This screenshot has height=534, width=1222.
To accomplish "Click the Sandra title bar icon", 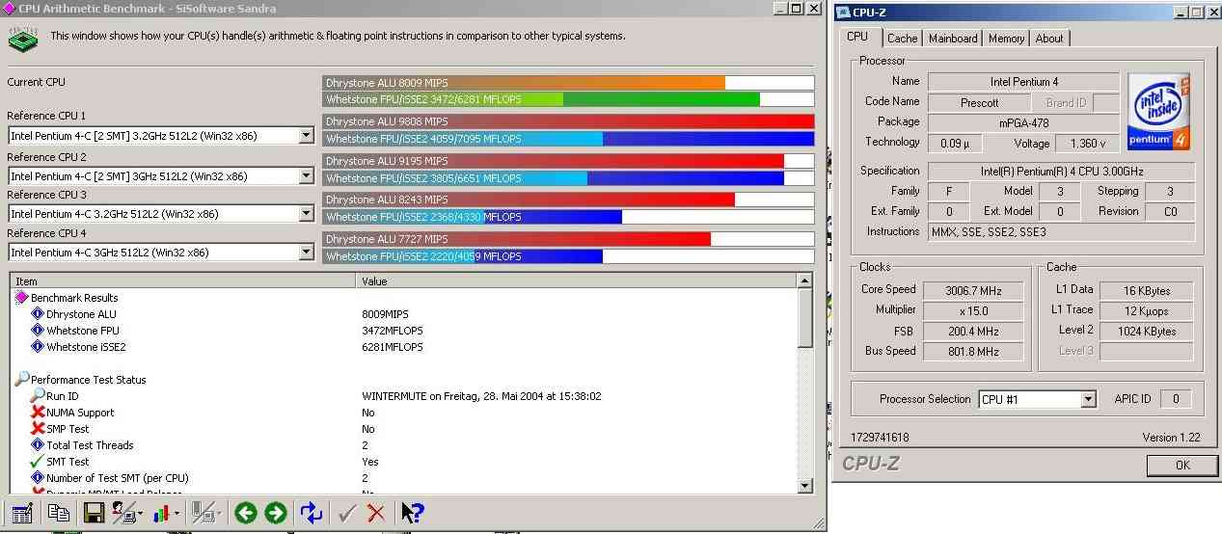I will (9, 9).
